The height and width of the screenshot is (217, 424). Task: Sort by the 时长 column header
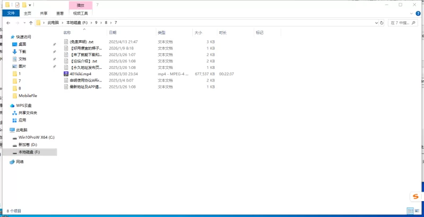tap(223, 33)
